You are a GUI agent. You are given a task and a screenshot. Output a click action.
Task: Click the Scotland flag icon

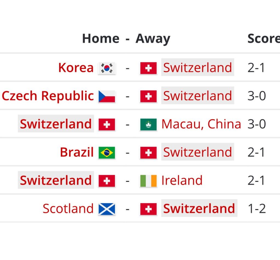click(x=107, y=209)
